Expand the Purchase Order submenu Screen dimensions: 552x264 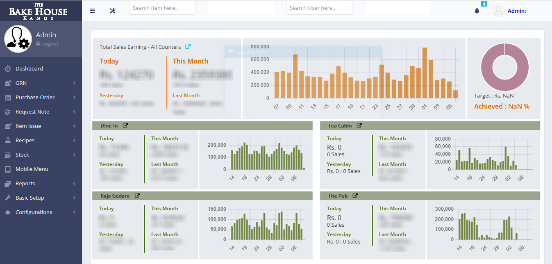tap(40, 97)
